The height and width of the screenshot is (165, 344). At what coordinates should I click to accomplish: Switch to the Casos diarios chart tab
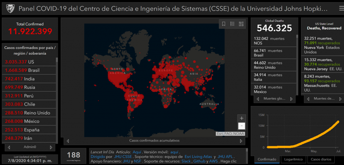point(320,159)
